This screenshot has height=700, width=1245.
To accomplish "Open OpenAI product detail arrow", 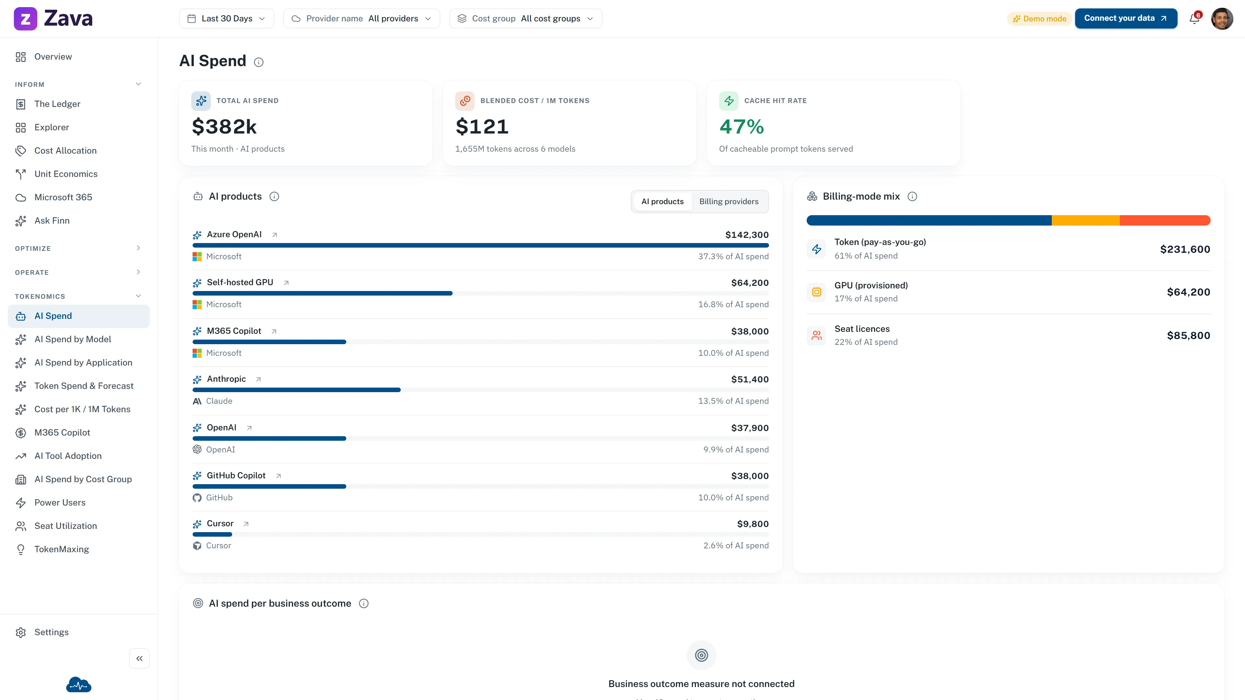I will pos(249,428).
